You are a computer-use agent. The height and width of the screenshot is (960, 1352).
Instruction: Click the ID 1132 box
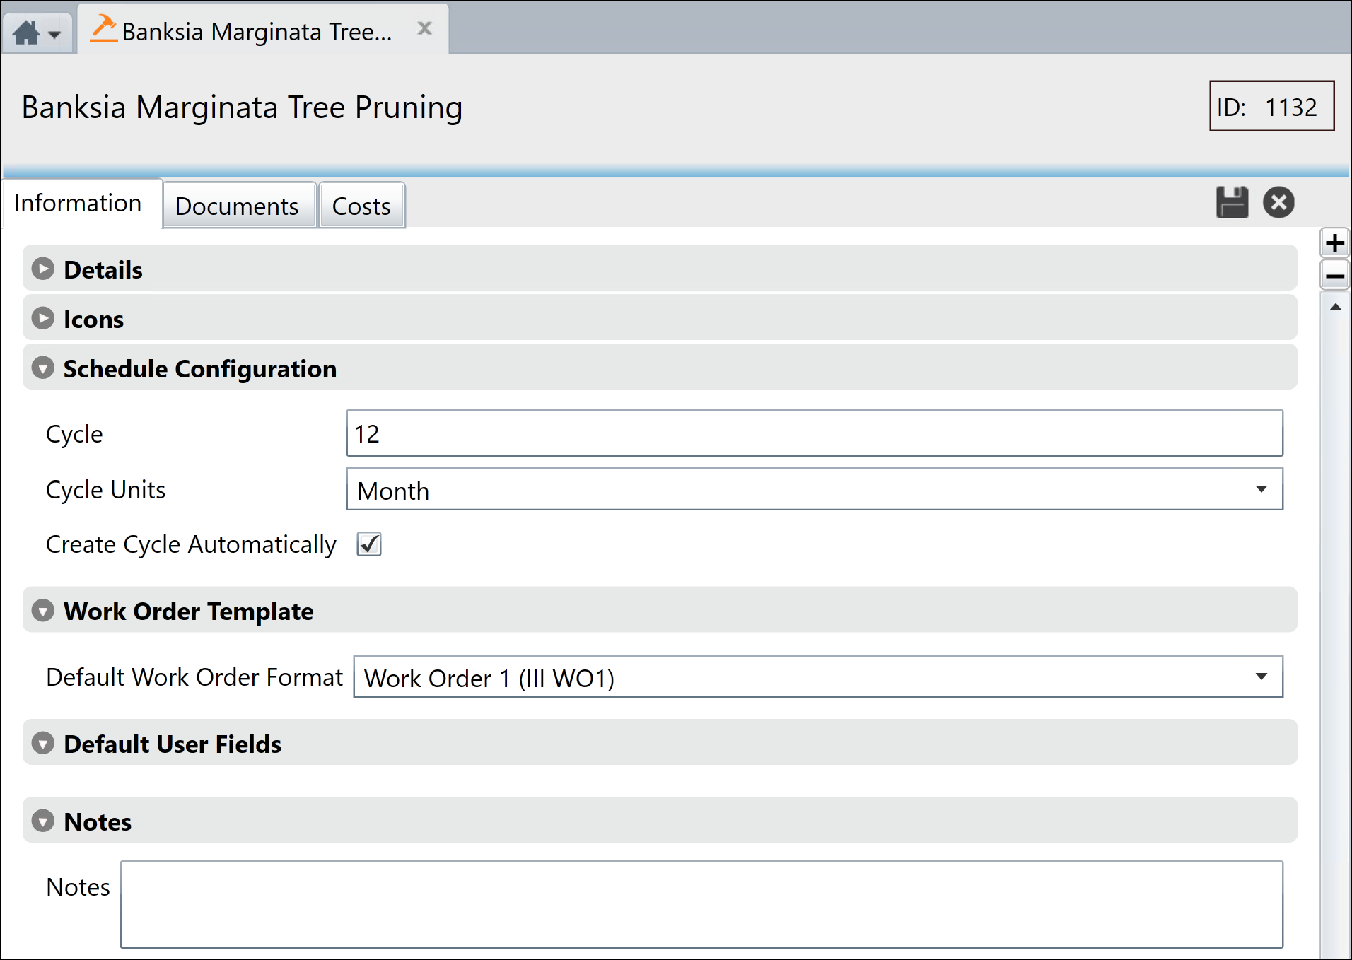pyautogui.click(x=1271, y=106)
